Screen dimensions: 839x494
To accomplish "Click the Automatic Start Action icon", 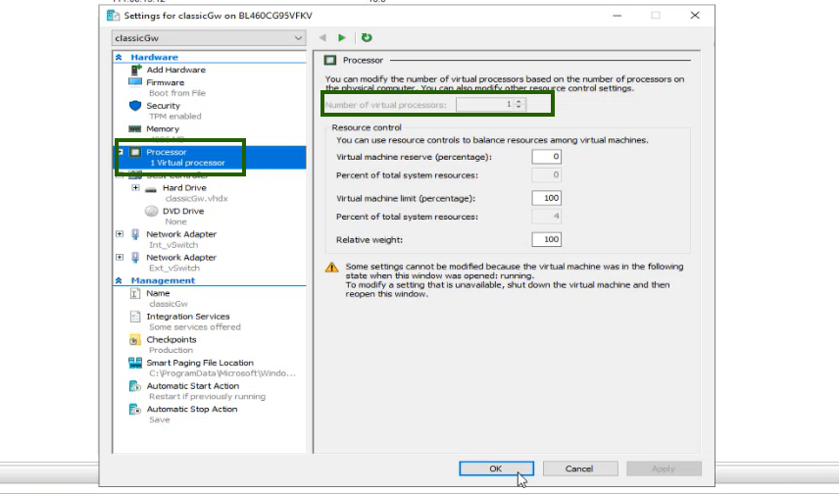I will (x=135, y=386).
